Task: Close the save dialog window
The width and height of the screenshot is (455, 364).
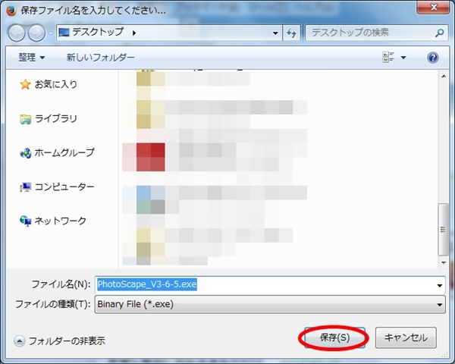Action: (434, 8)
